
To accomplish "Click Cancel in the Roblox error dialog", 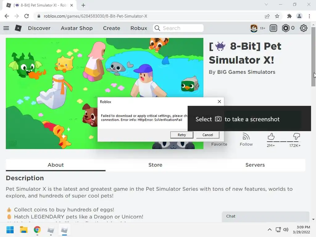I will pos(208,135).
